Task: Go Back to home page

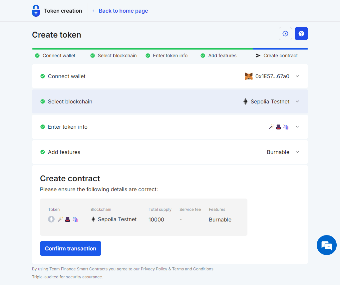Action: (123, 11)
